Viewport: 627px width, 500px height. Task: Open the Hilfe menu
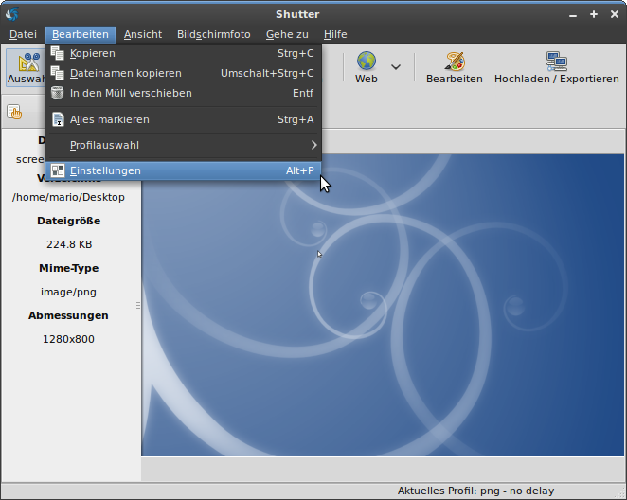tap(335, 34)
